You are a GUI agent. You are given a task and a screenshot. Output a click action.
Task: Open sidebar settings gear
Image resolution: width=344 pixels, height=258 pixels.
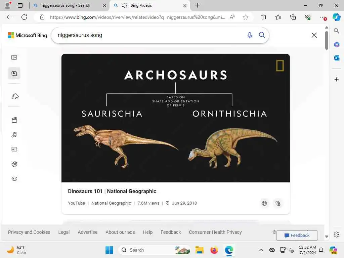click(337, 234)
